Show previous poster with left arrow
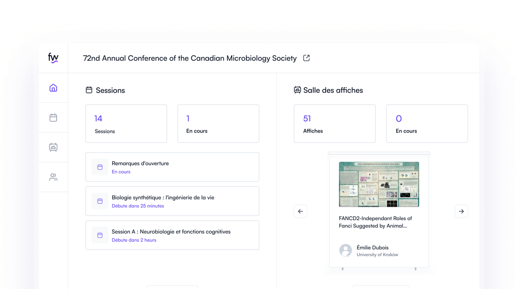 300,211
